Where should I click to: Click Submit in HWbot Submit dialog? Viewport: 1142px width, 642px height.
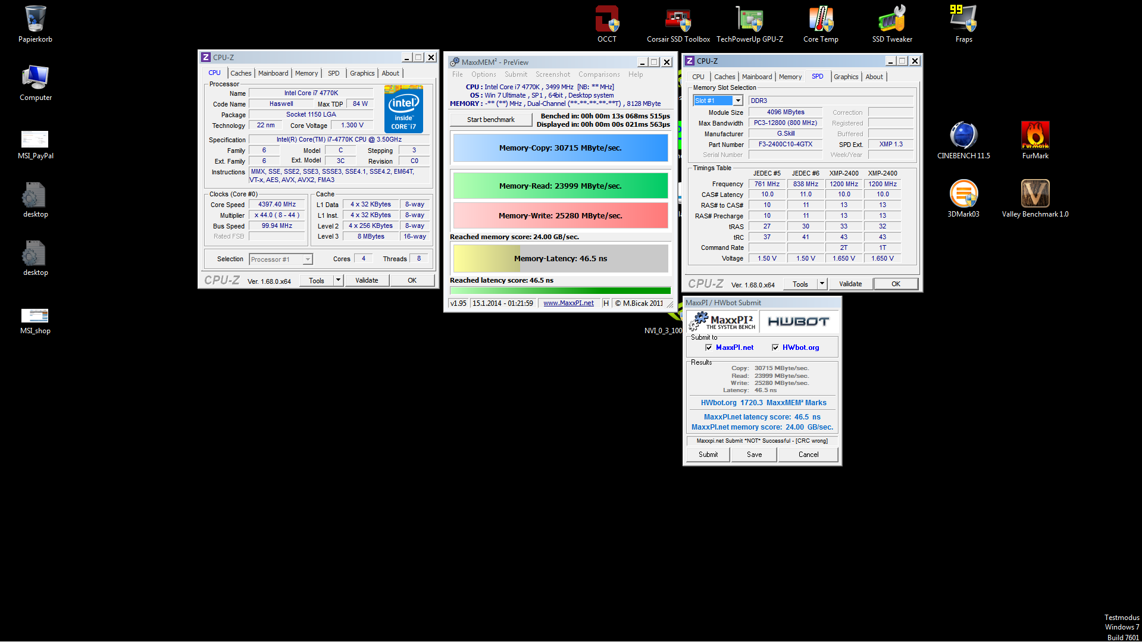pos(708,455)
